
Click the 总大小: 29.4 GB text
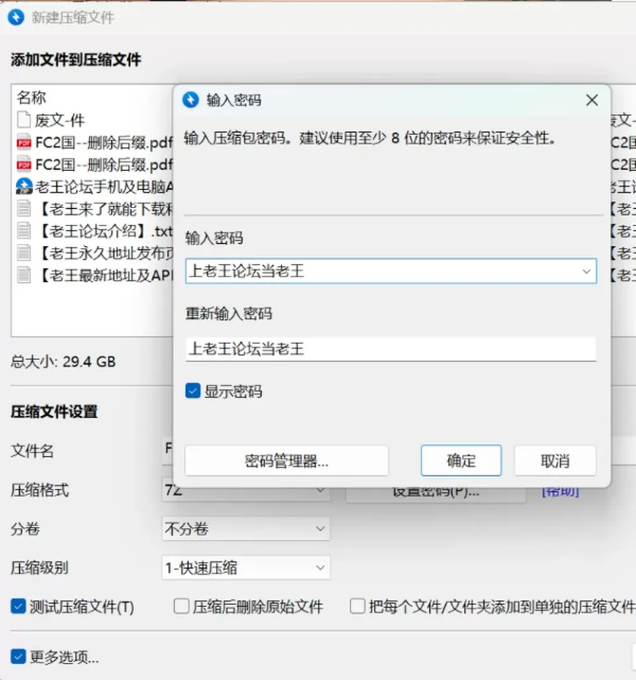pos(64,362)
